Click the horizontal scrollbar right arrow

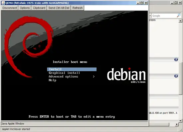coord(177,124)
